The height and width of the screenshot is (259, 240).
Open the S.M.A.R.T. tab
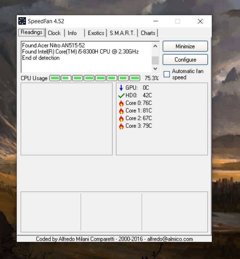tap(122, 33)
